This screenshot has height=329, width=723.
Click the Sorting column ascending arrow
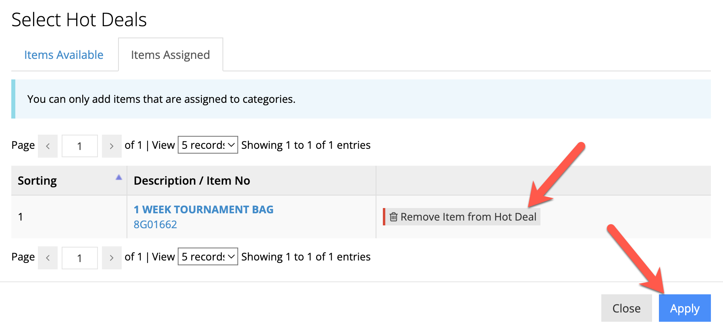click(x=118, y=177)
